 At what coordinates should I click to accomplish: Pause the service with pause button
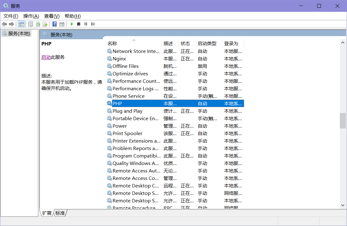coord(86,24)
